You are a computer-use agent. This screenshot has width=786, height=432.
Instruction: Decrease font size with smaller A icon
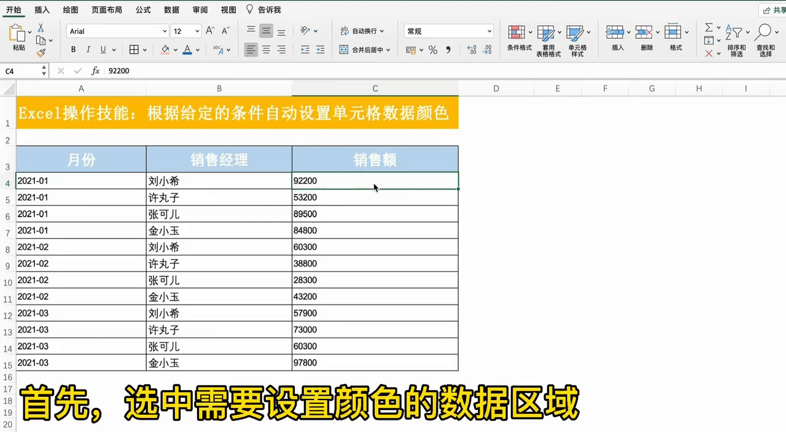click(x=225, y=31)
